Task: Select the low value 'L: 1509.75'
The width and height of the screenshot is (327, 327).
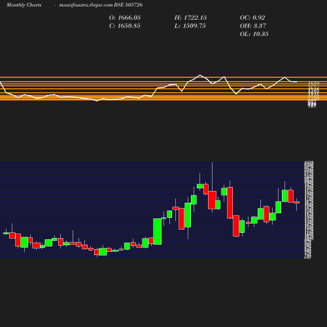Action: 190,26
